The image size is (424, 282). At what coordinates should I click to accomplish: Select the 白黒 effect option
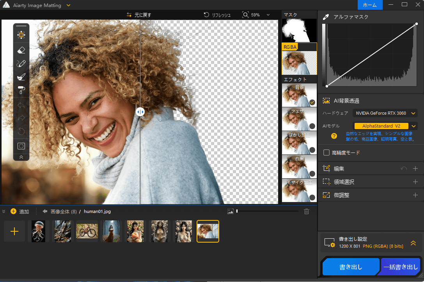tap(299, 167)
